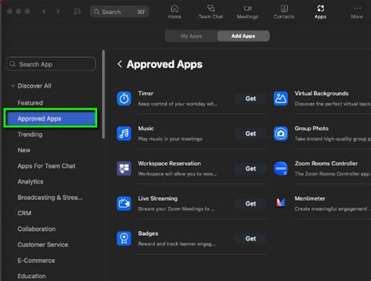This screenshot has width=371, height=281.
Task: Switch to My Apps tab
Action: [191, 36]
